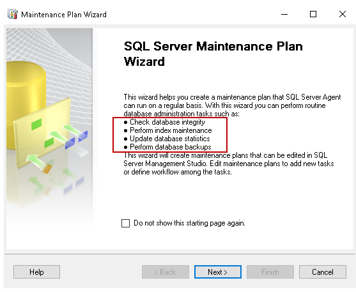This screenshot has height=292, width=356.
Task: Close the wizard with the X button
Action: (x=343, y=14)
